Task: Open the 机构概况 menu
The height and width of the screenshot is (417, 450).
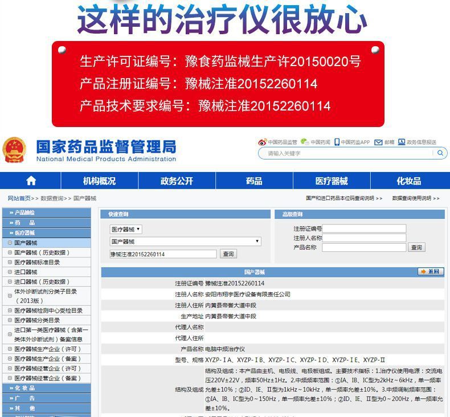Action: coord(99,181)
